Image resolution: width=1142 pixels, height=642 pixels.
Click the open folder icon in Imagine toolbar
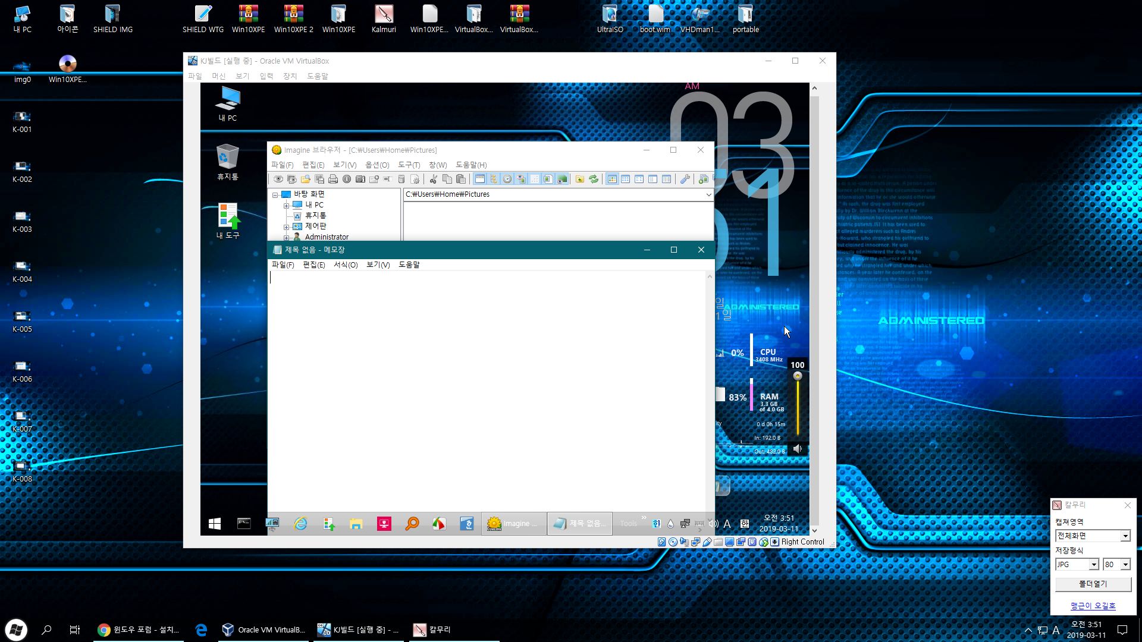[306, 179]
